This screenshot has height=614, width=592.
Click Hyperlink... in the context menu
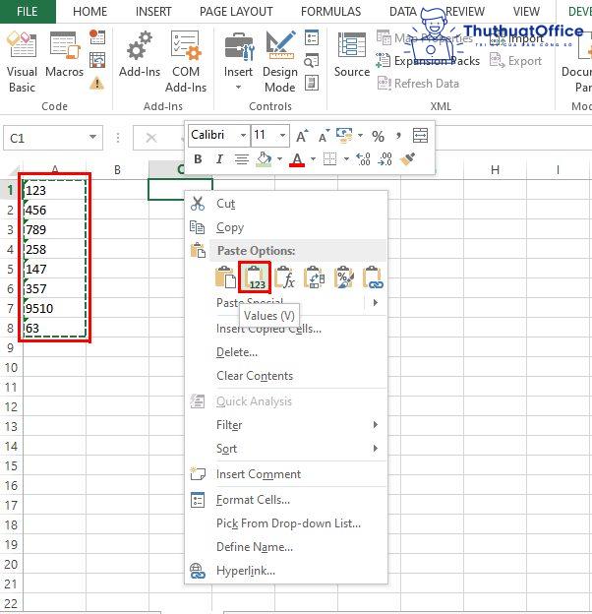(286, 571)
